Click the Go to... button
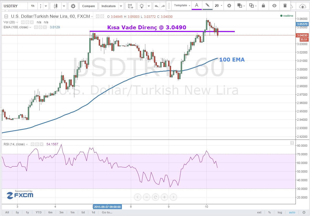Image resolution: width=310 pixels, height=216 pixels. (x=107, y=212)
